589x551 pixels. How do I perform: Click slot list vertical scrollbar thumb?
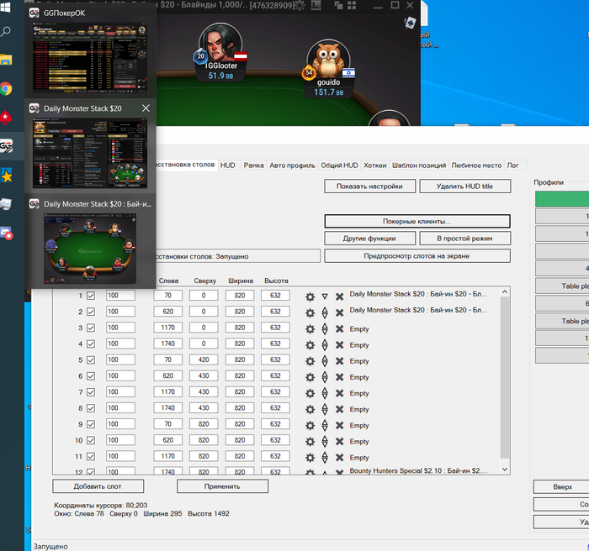point(505,378)
